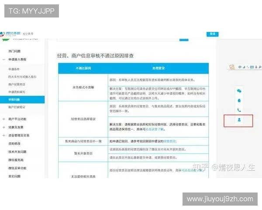Click the WeChat floating contact icon
The height and width of the screenshot is (210, 262).
(x=239, y=91)
